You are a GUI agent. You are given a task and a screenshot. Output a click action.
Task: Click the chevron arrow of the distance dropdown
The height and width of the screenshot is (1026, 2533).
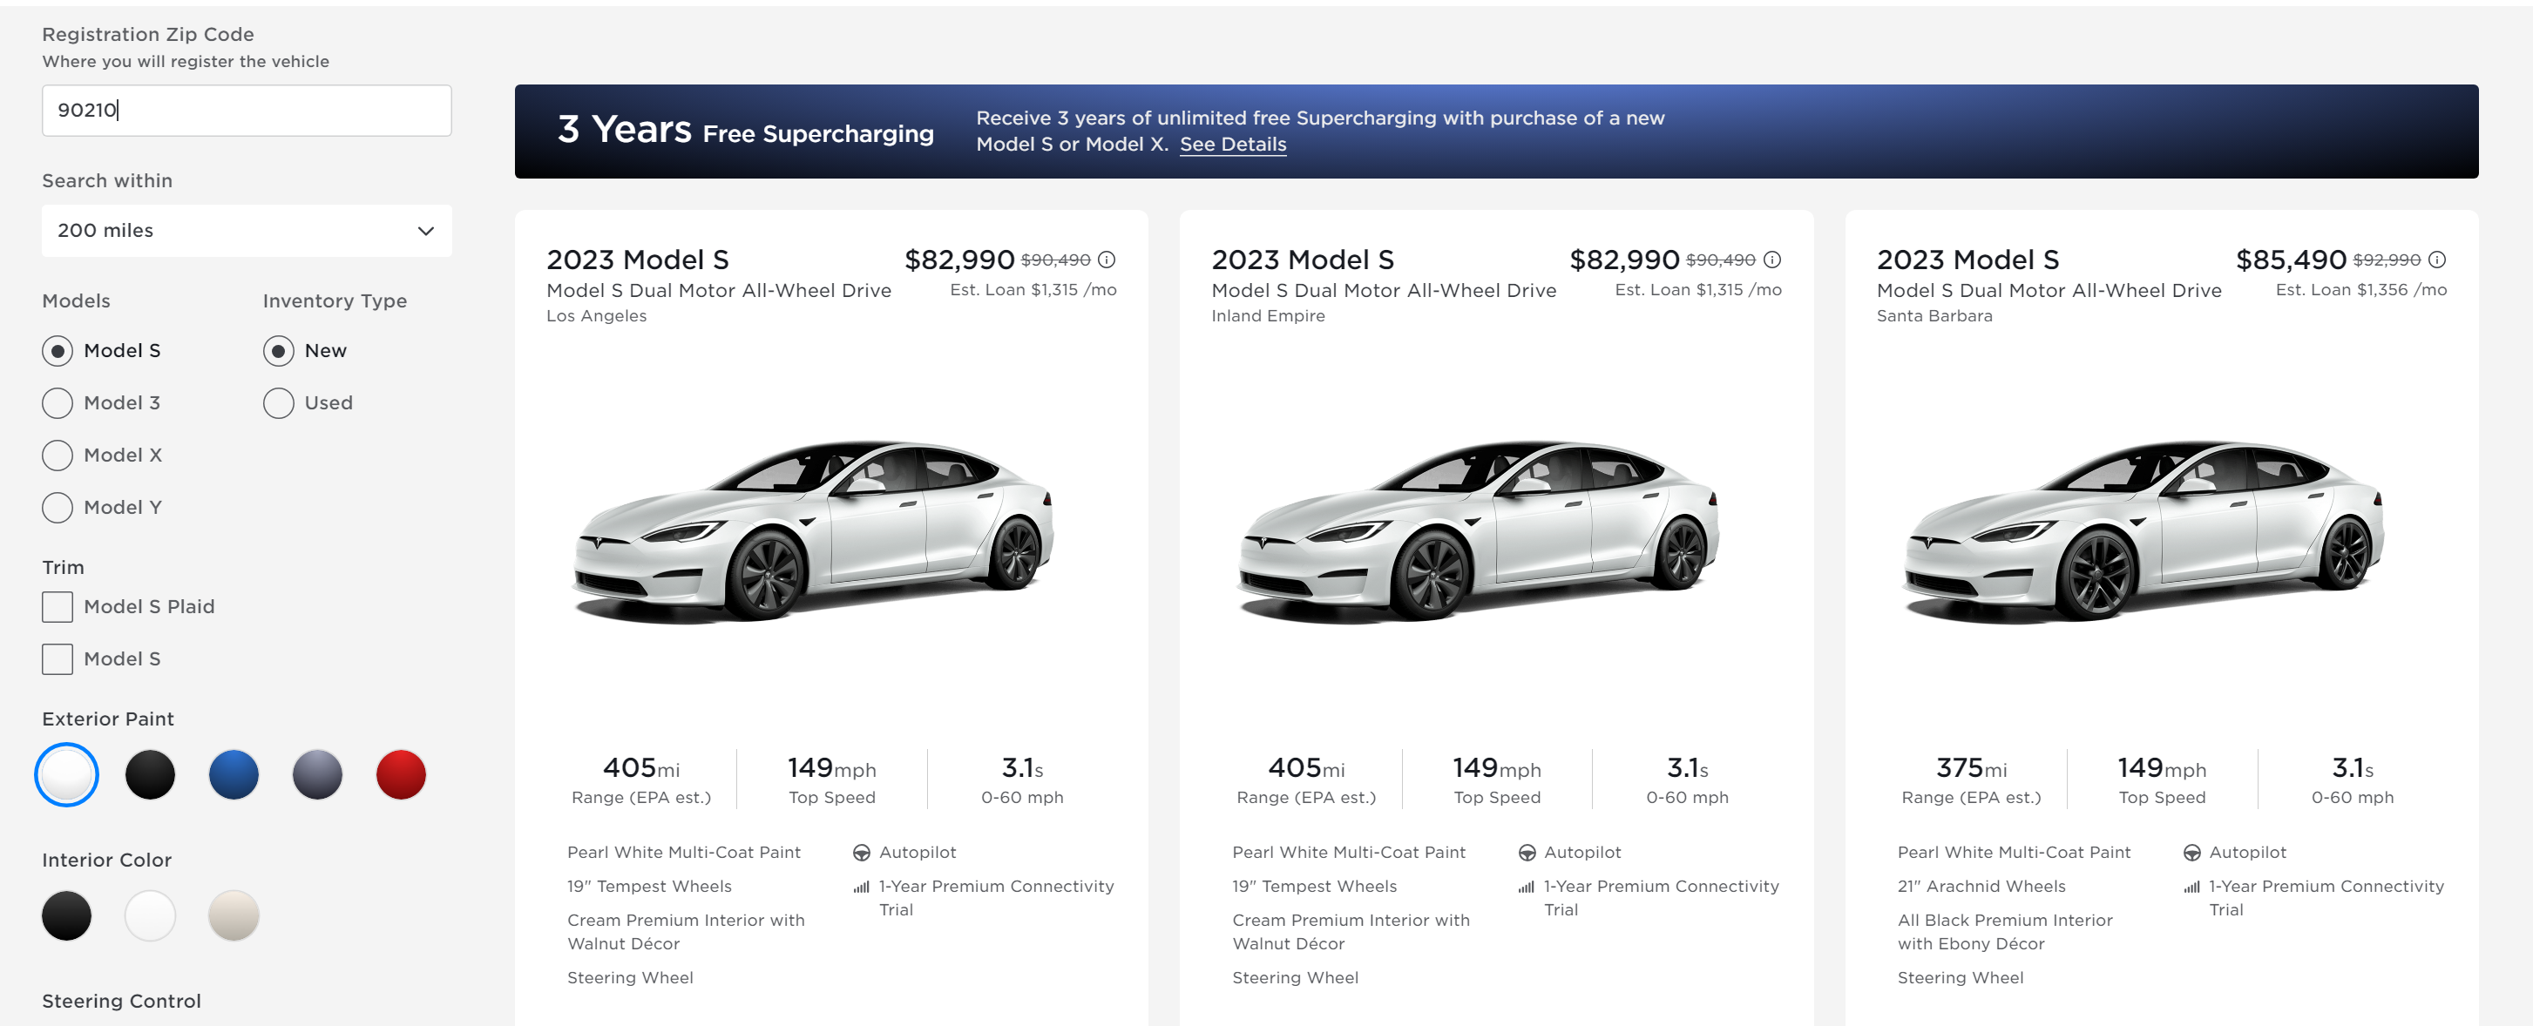coord(426,231)
